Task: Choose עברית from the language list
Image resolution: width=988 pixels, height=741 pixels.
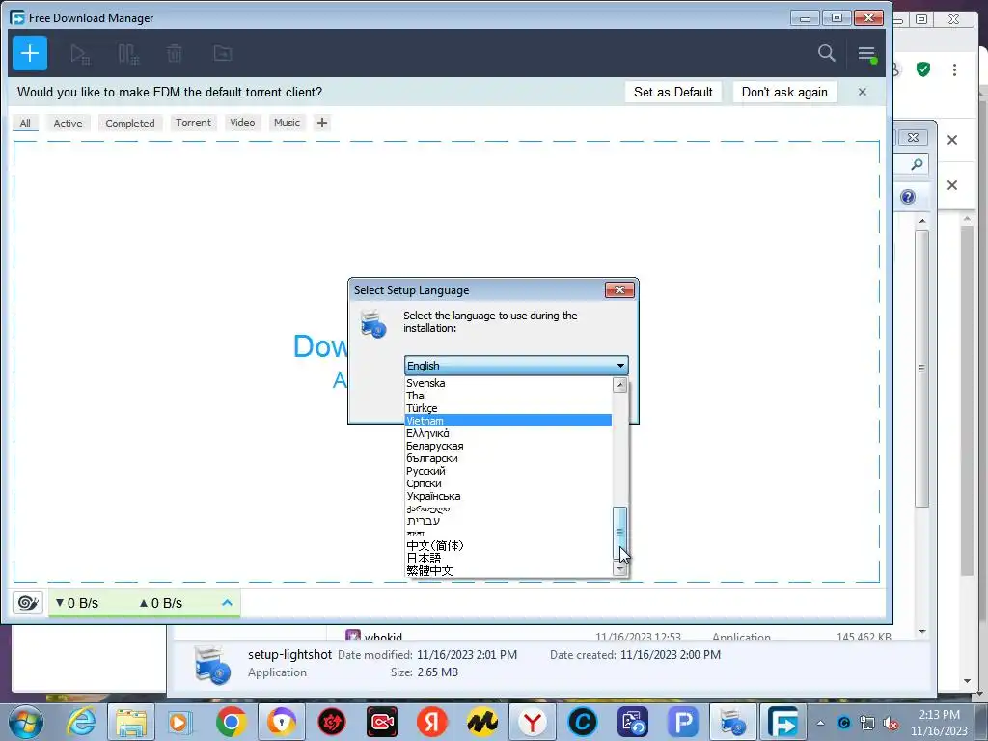Action: point(508,521)
